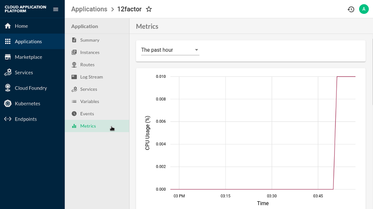Toggle the hamburger menu in the sidebar header
Screen dimensions: 373x209
coord(56,9)
